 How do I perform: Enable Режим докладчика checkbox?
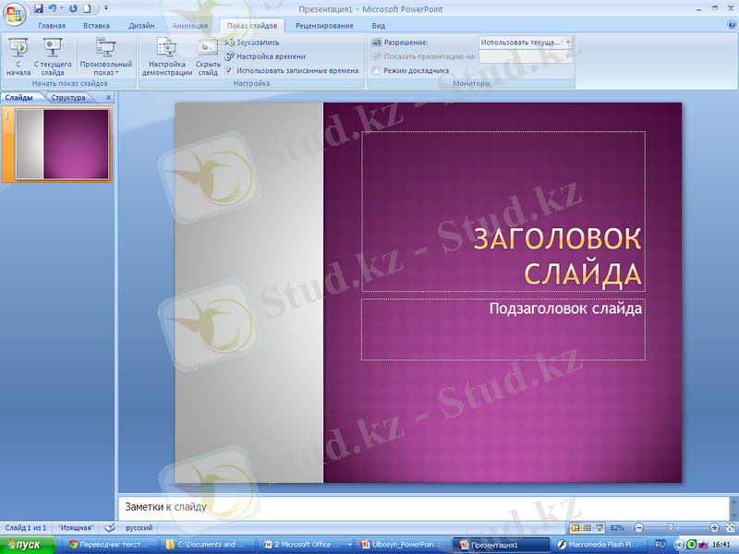[376, 70]
